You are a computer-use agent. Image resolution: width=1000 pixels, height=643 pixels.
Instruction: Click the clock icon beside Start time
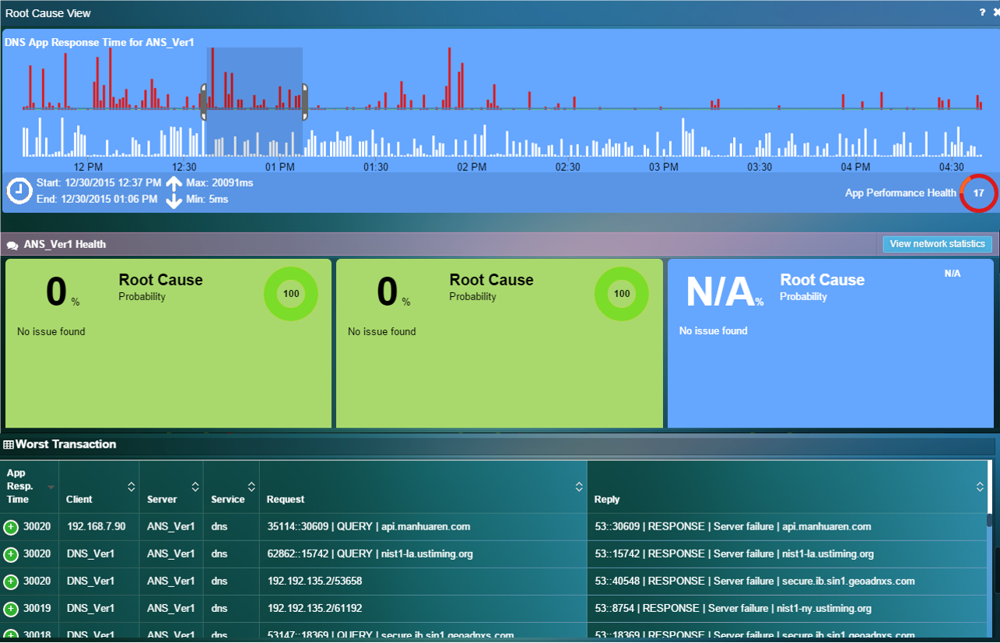coord(19,190)
